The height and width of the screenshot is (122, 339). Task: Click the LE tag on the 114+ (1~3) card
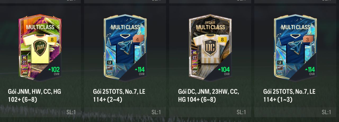tap(280, 62)
